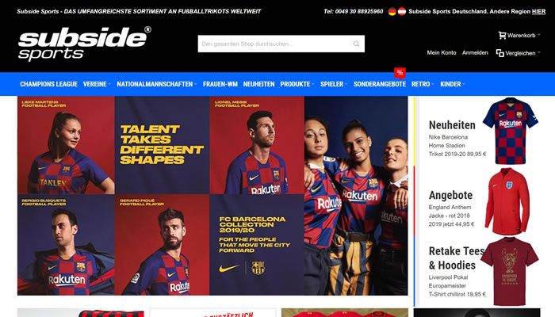Select the German flag icon
Screen dimensions: 555x317
(392, 11)
